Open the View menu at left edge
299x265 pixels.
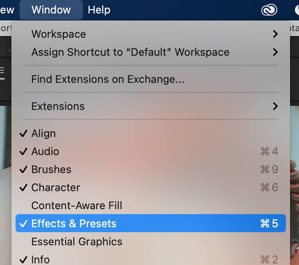(7, 10)
